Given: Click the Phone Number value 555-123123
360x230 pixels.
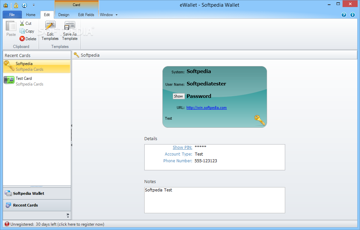Looking at the screenshot, I should (x=206, y=161).
